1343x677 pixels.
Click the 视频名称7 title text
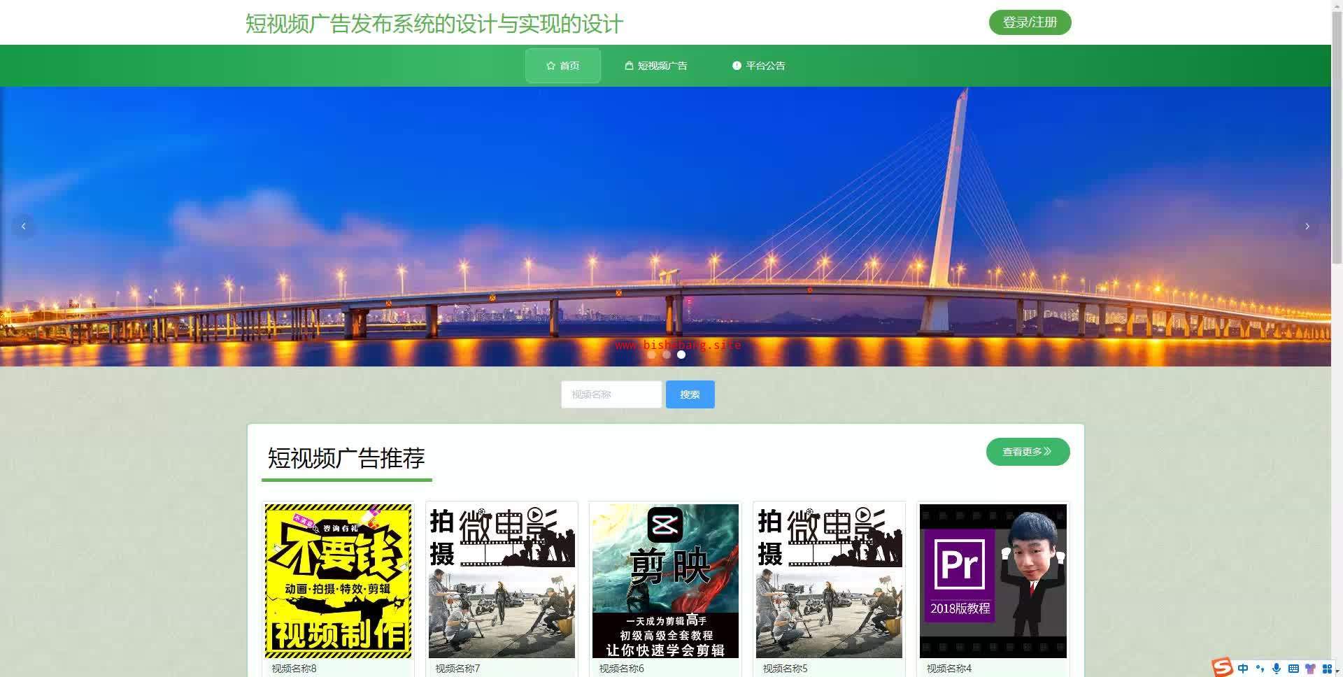pos(457,669)
